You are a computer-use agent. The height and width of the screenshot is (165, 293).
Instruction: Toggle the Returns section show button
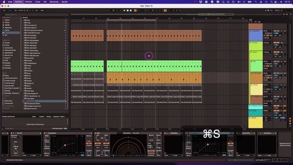[x=290, y=121]
